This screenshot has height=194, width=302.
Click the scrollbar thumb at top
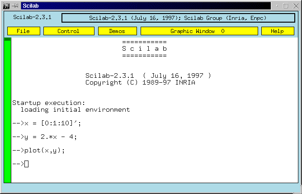8,39
